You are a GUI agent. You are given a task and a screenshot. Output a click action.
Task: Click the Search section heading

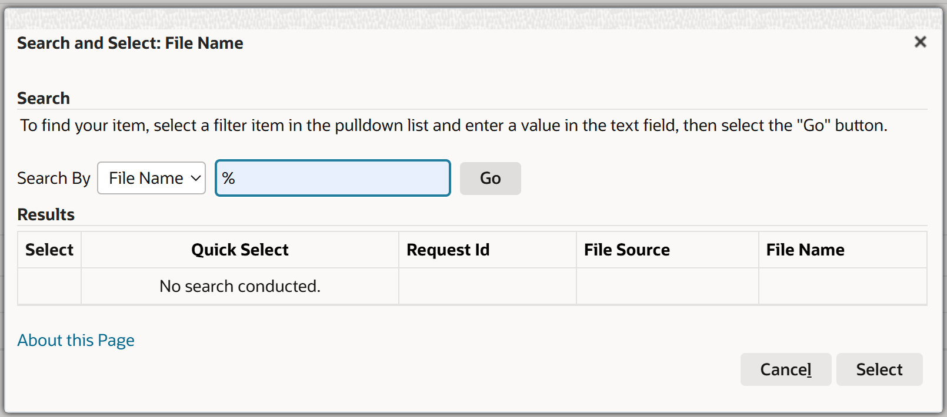44,98
